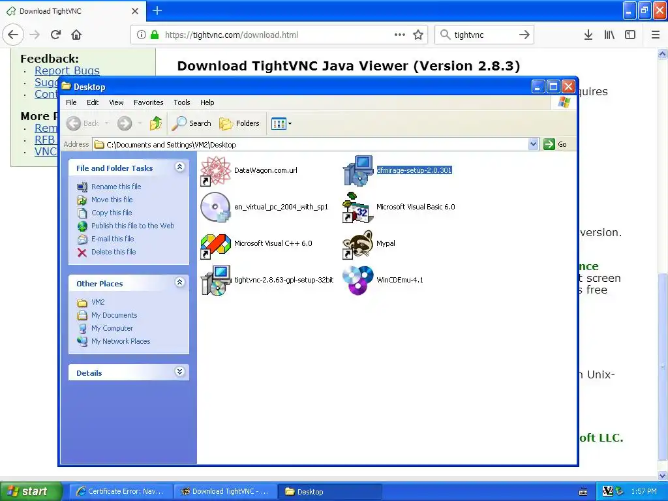Select the en_virtual_pc_2004_with_sp1 disc icon
Screen dimensions: 668x501
[215, 207]
